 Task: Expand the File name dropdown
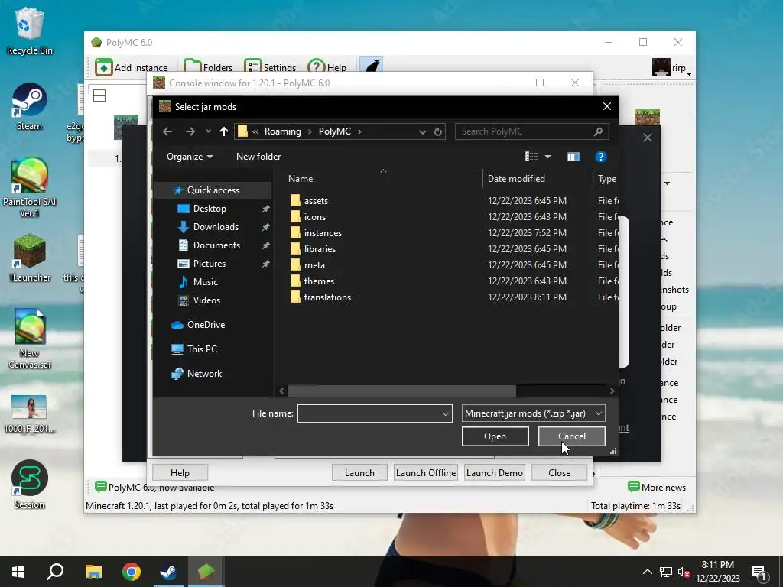click(x=446, y=413)
